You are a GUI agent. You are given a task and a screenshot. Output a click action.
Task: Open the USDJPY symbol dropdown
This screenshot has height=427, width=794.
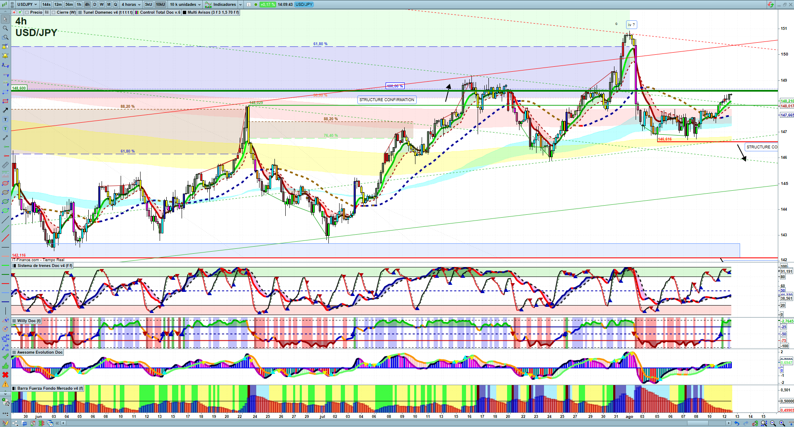[x=27, y=5]
